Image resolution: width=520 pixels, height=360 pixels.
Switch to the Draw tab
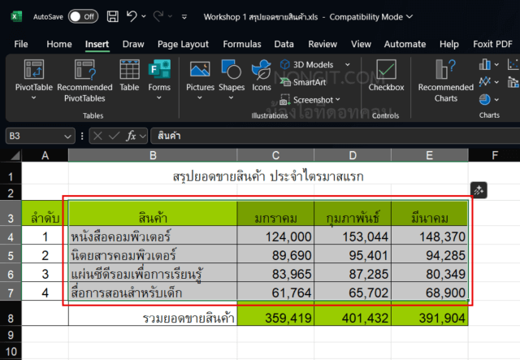(x=133, y=44)
